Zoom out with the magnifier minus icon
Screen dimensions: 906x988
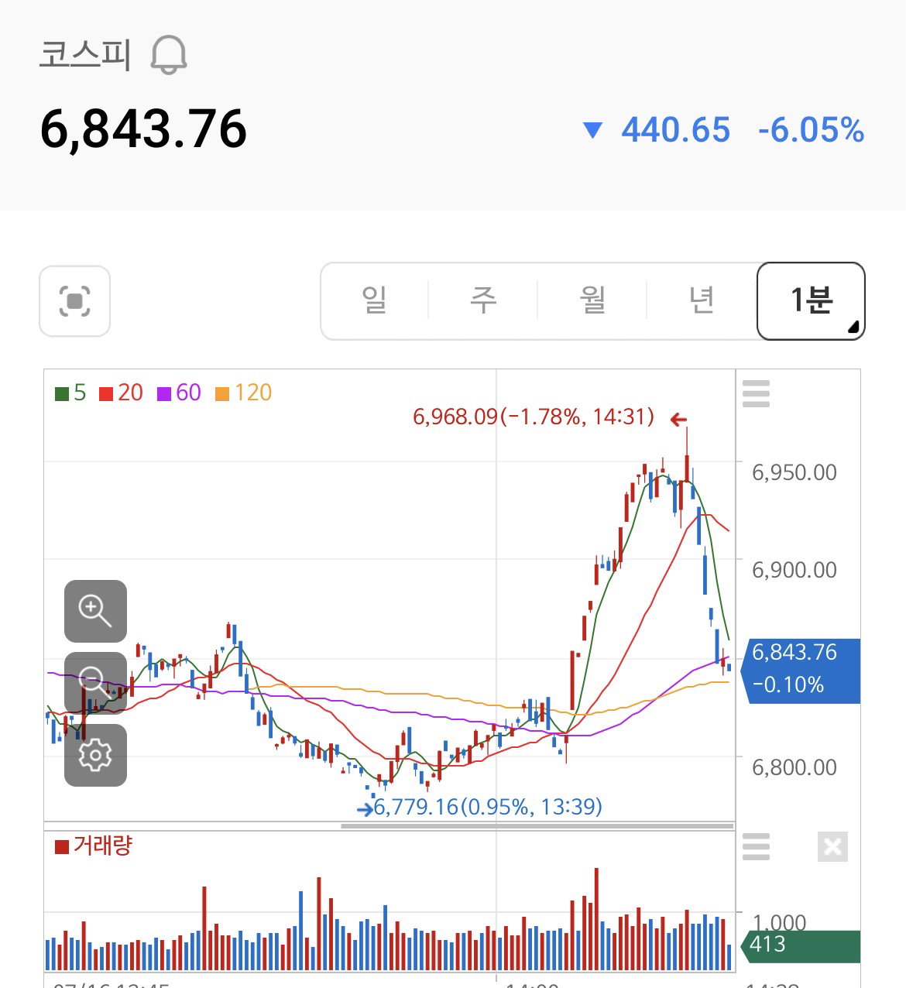pos(95,683)
